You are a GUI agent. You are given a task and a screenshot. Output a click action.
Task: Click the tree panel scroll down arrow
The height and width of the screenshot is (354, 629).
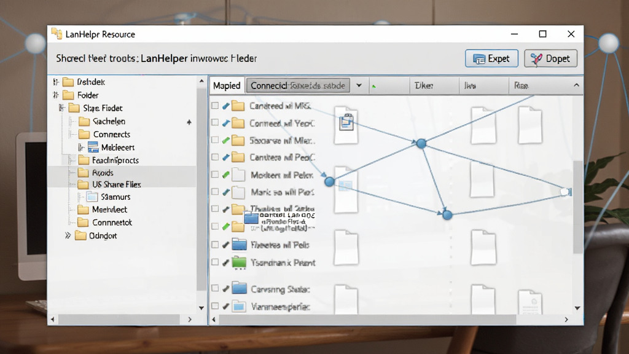click(x=201, y=308)
